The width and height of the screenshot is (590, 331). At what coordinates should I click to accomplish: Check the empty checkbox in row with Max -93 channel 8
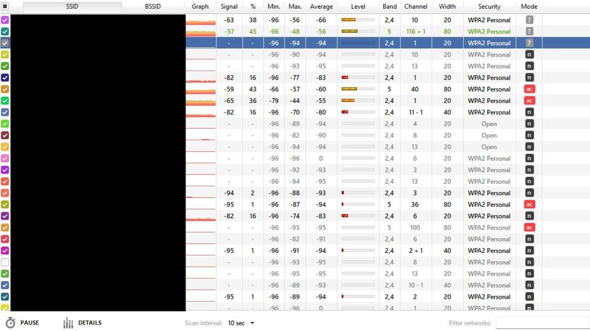[x=5, y=262]
